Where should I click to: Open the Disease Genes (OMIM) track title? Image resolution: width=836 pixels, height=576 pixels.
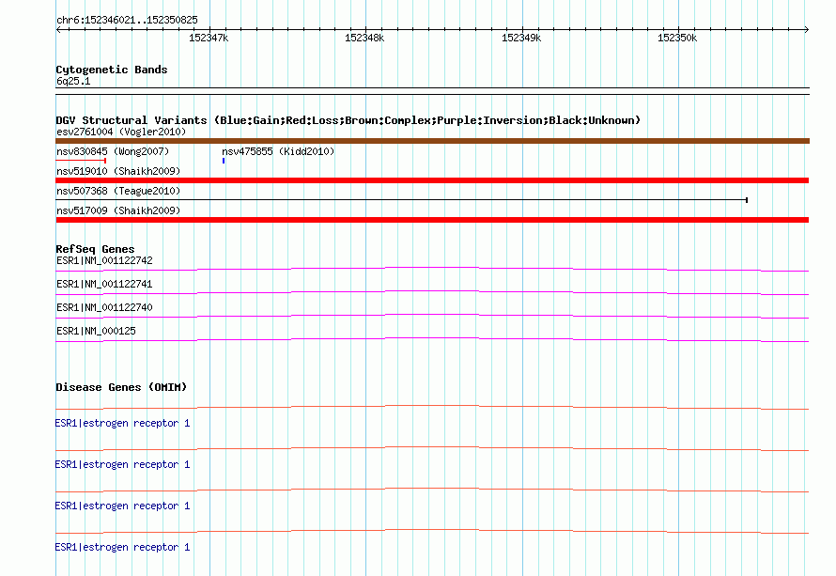[121, 387]
